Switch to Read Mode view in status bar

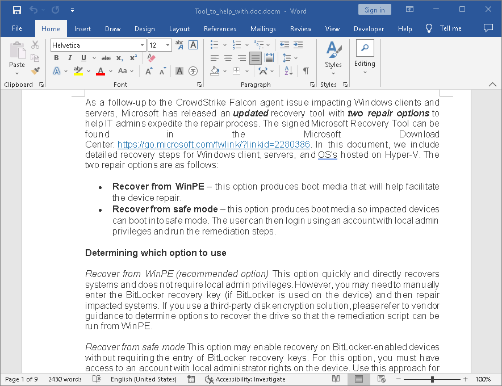click(x=336, y=379)
